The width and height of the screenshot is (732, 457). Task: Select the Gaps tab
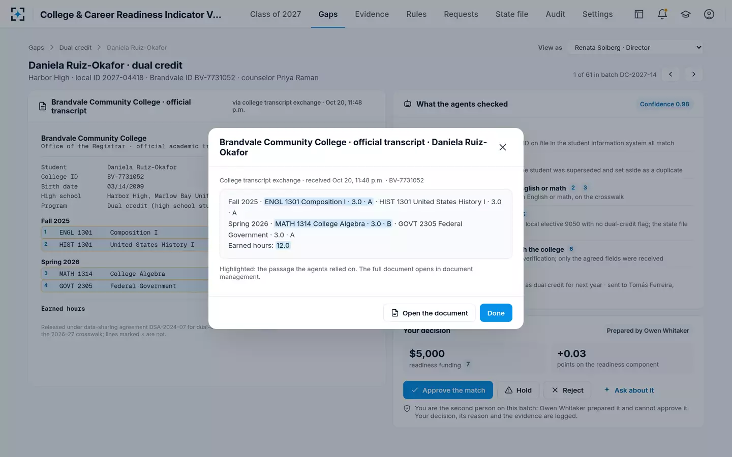328,14
